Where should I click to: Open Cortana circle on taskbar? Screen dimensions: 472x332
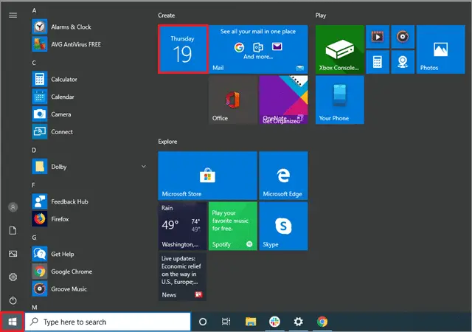coord(203,322)
